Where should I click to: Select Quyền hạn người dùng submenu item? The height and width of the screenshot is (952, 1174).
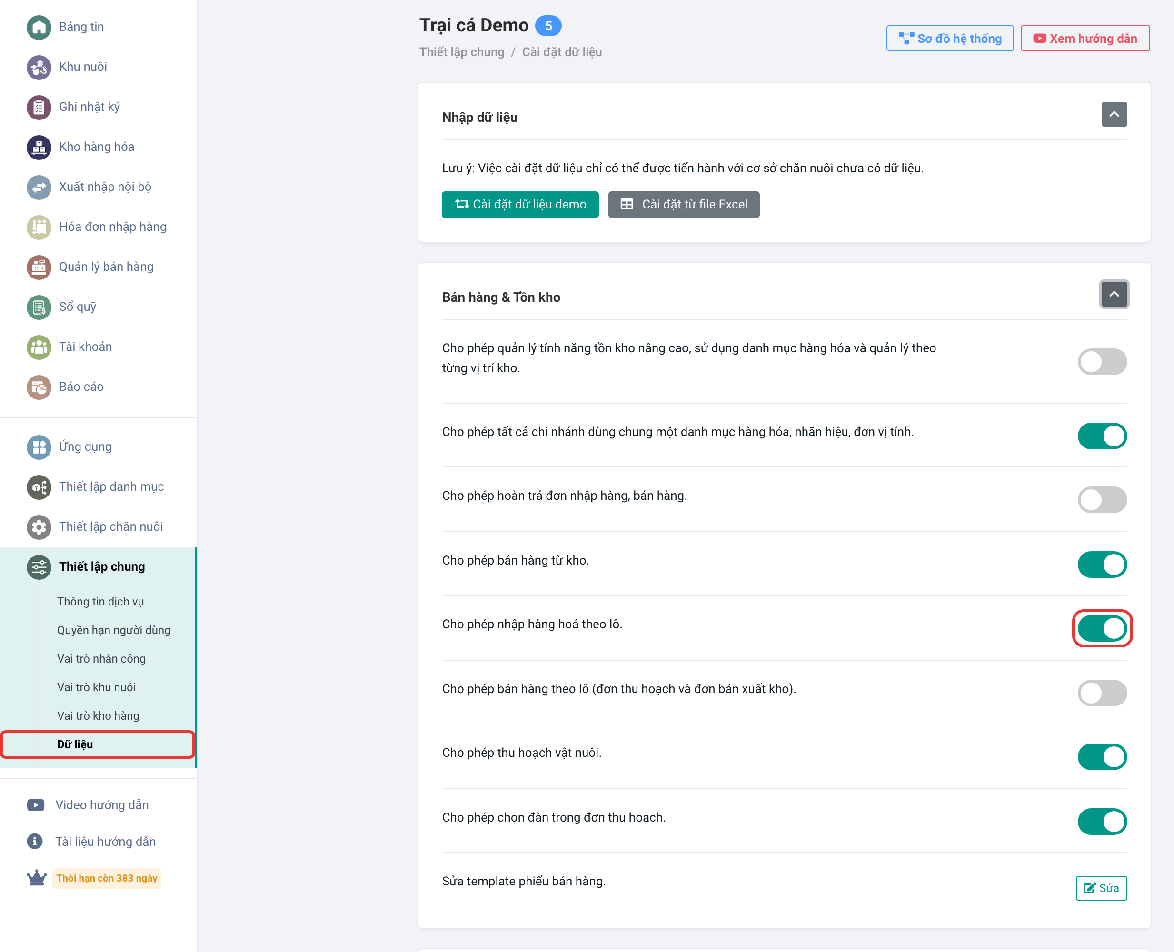click(113, 630)
